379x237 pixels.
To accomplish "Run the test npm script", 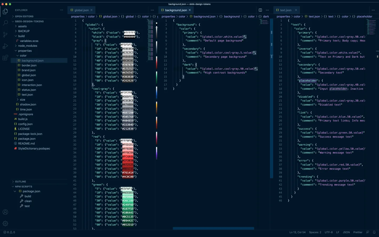I will click(x=27, y=206).
